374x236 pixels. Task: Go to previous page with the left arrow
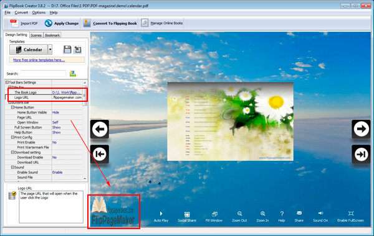[x=100, y=129]
